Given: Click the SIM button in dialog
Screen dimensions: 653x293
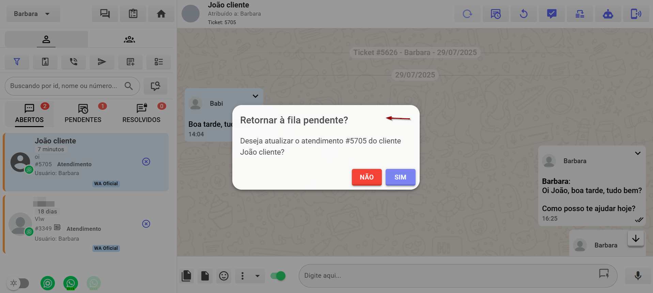Looking at the screenshot, I should [x=400, y=177].
